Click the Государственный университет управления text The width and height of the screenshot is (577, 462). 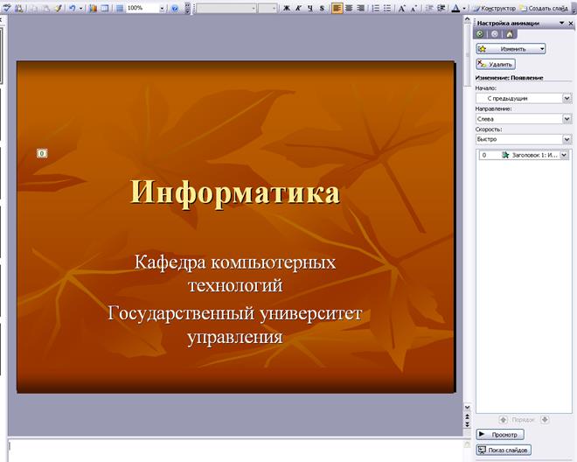click(235, 325)
